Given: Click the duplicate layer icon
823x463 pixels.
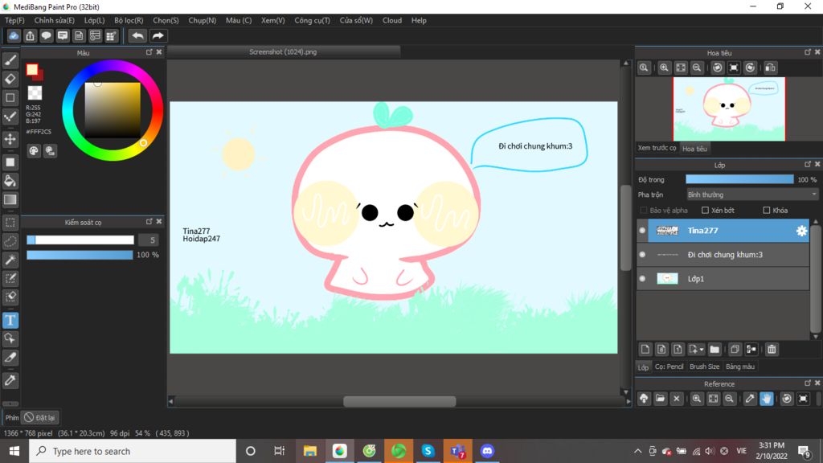Looking at the screenshot, I should pyautogui.click(x=735, y=349).
